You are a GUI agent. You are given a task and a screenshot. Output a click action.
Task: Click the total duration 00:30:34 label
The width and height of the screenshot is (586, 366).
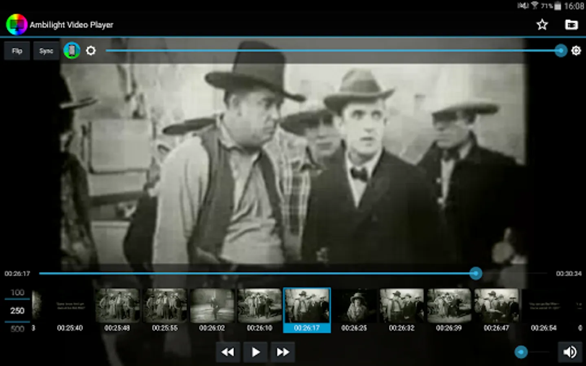569,274
